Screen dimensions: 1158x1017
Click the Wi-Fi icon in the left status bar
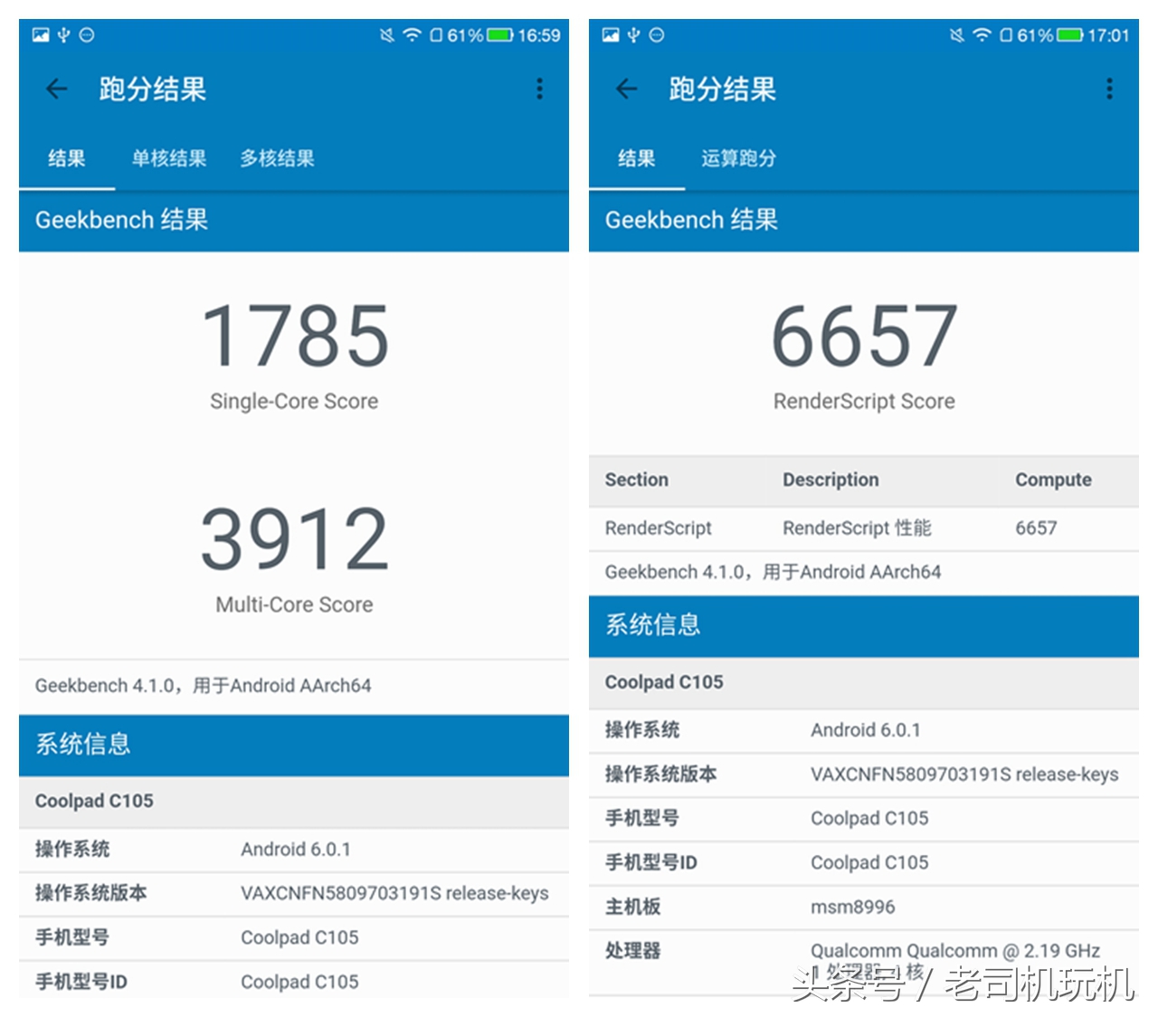(410, 34)
